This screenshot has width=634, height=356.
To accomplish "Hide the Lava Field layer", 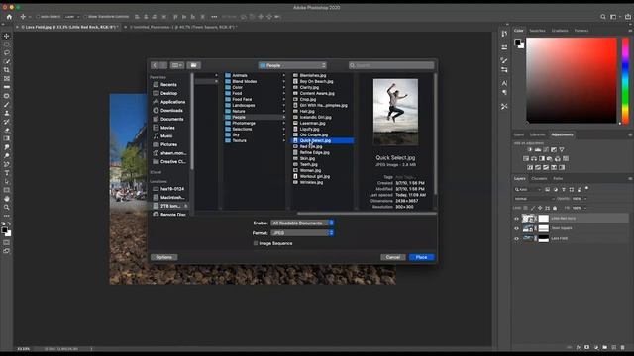I will coord(516,239).
